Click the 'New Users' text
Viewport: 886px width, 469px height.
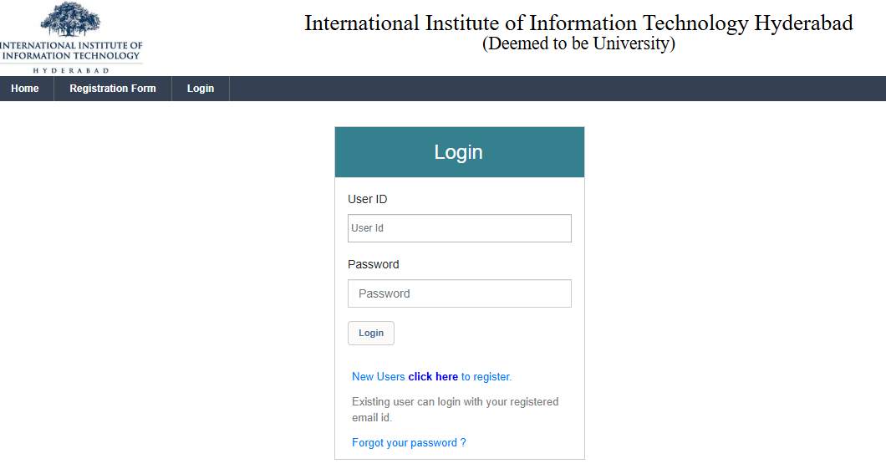(378, 377)
